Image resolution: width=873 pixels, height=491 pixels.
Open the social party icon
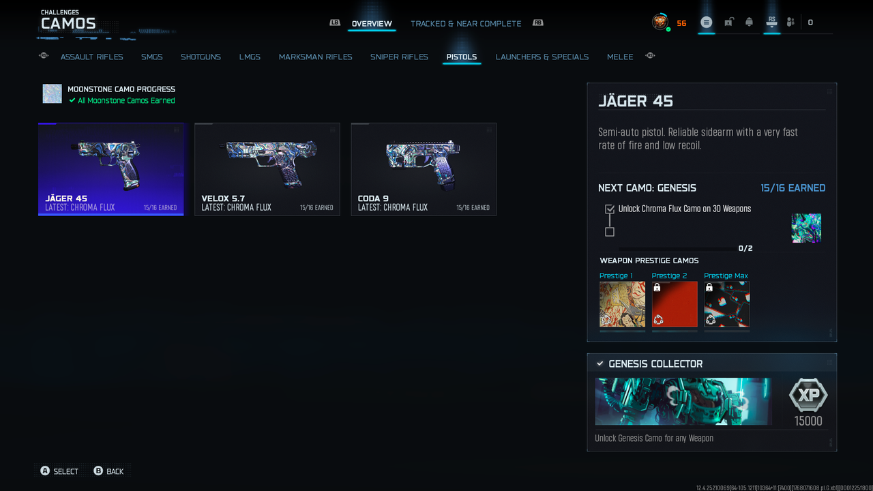790,23
